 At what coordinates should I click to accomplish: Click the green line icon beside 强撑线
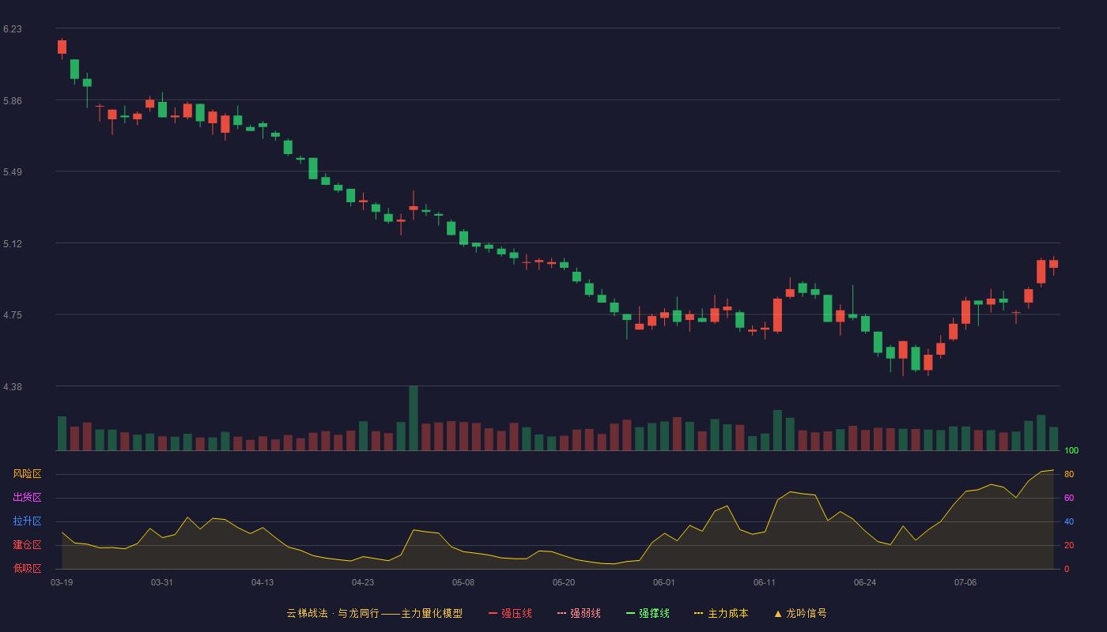[x=631, y=613]
